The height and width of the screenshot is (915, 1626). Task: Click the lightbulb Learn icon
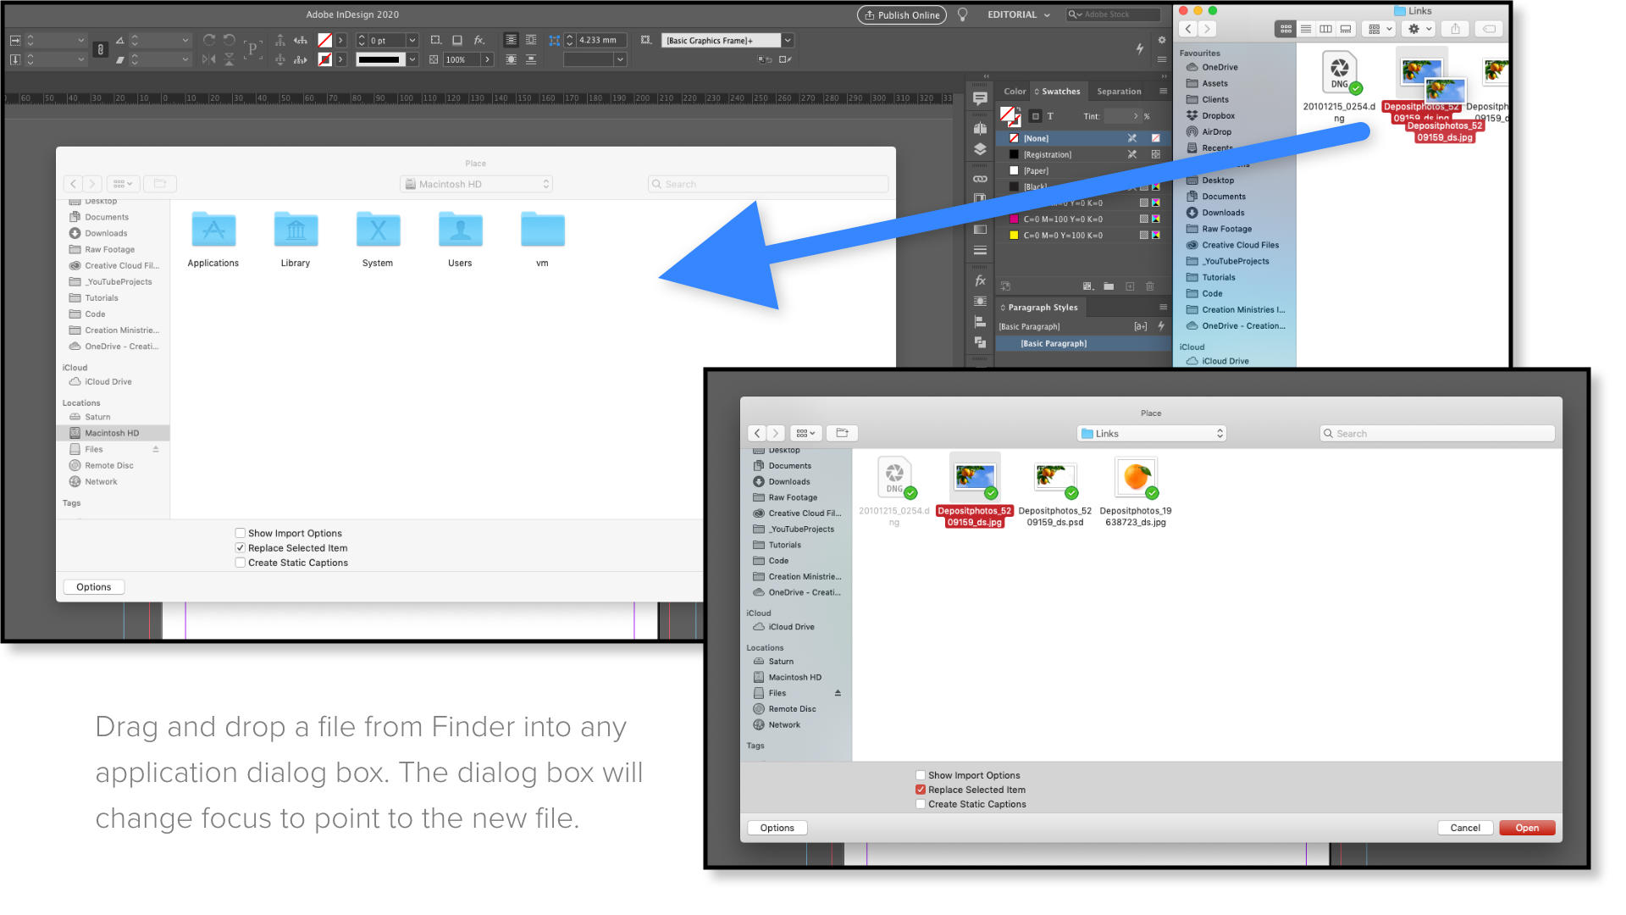[x=962, y=15]
